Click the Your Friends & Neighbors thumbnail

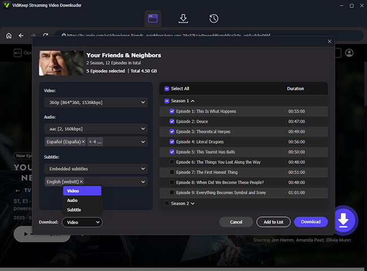61,63
